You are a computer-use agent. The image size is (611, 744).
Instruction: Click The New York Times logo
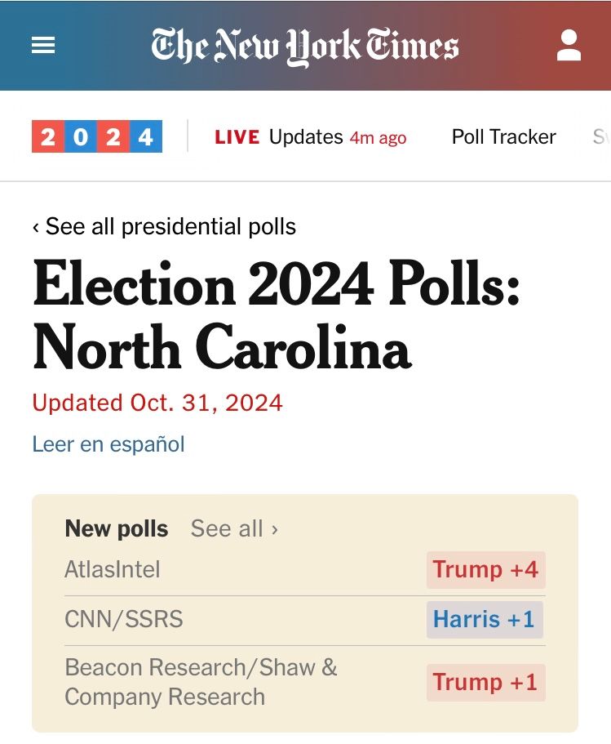click(x=305, y=46)
